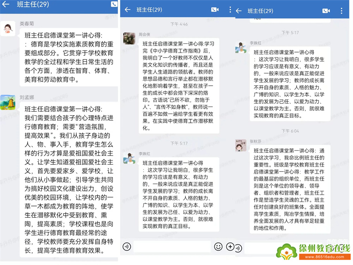Open emoji picker in middle chat
Viewport: 353px width, 265px height.
tap(218, 247)
